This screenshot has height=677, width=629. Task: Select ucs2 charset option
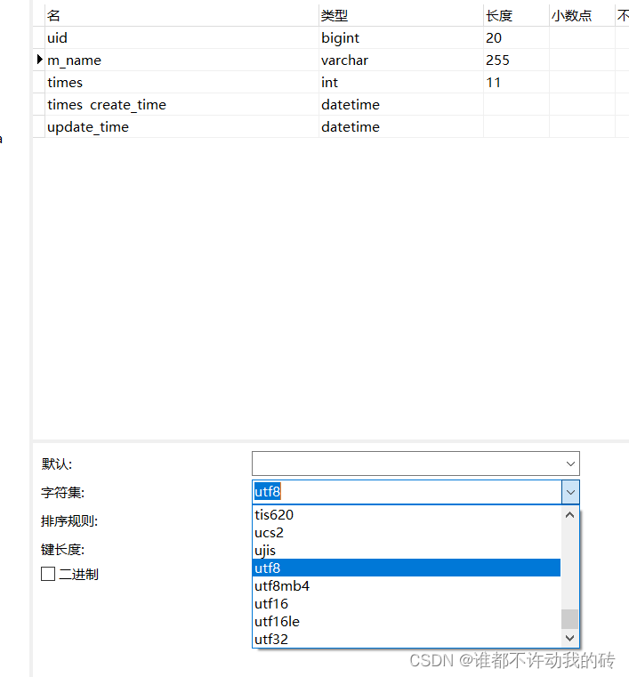(407, 532)
